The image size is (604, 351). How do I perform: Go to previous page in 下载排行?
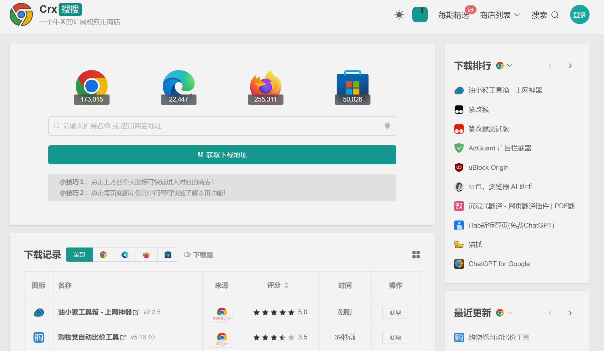point(550,66)
